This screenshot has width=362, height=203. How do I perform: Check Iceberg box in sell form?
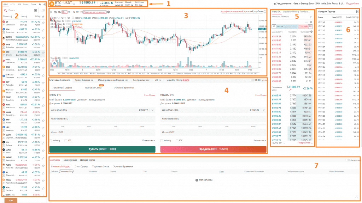(x=162, y=140)
